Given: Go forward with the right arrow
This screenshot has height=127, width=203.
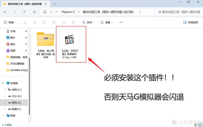Looking at the screenshot, I should [15, 12].
